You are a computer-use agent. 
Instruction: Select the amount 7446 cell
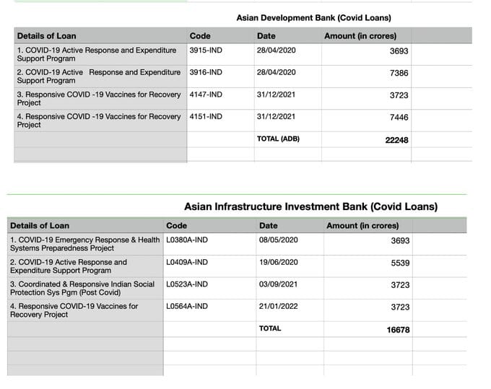click(x=366, y=121)
